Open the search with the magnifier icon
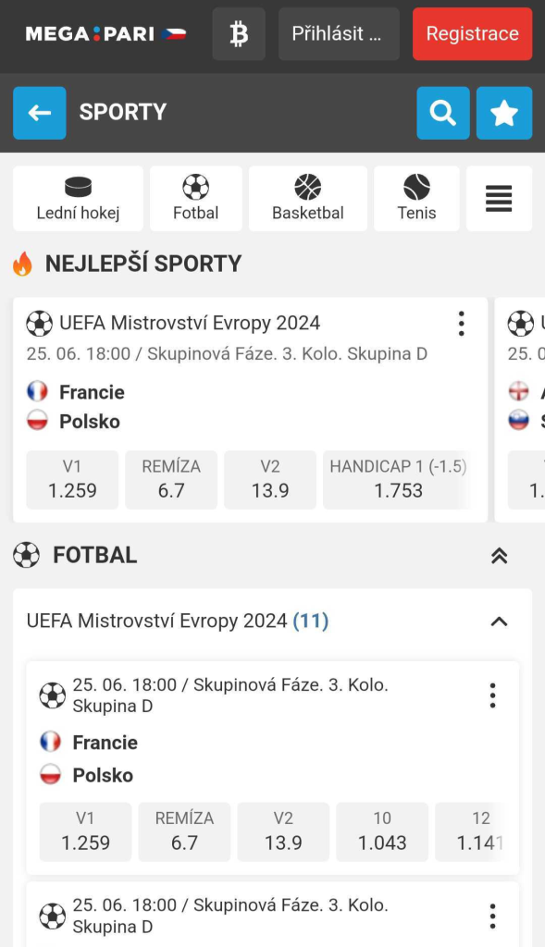Viewport: 545px width, 947px height. pos(442,112)
